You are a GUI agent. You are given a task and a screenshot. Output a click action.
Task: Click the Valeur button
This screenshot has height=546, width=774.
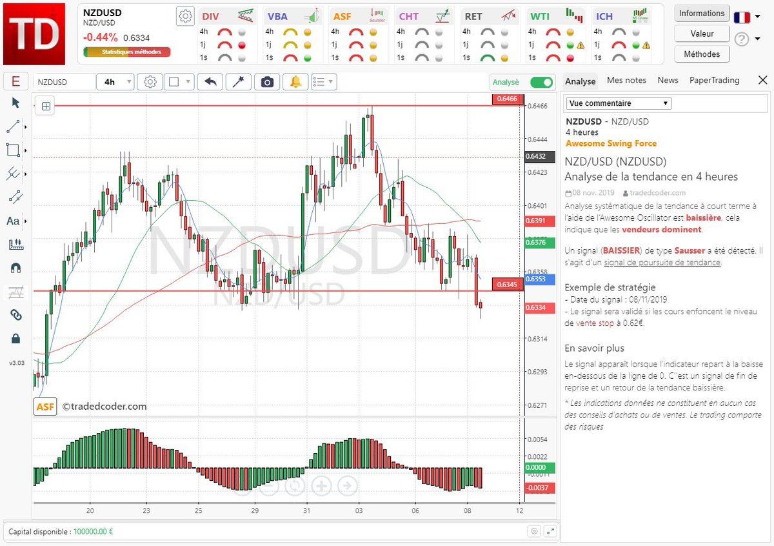[702, 34]
